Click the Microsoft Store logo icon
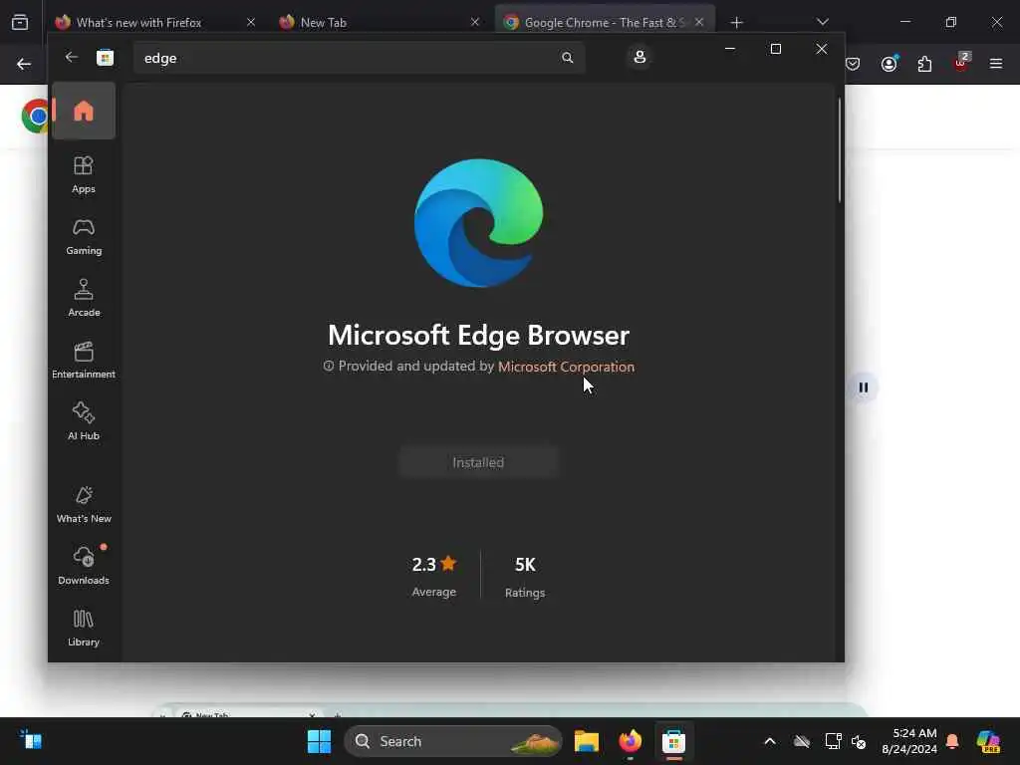 (105, 58)
